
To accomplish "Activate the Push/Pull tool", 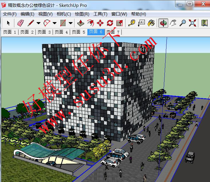I will (81, 23).
